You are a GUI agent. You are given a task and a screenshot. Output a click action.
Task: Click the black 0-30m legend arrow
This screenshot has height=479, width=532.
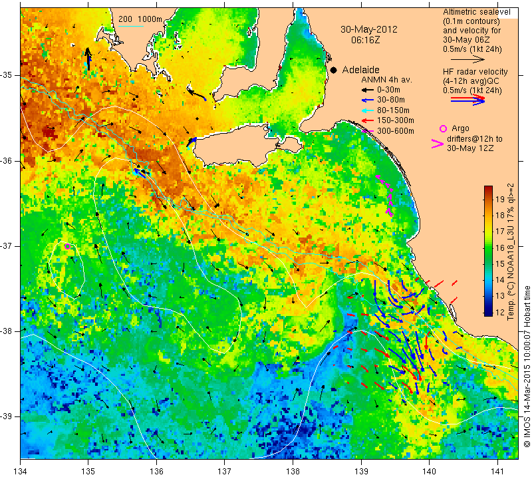coord(367,90)
